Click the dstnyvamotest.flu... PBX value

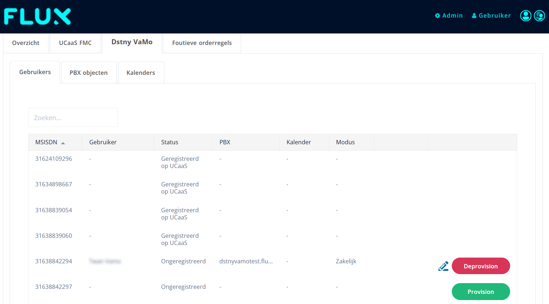pyautogui.click(x=246, y=261)
